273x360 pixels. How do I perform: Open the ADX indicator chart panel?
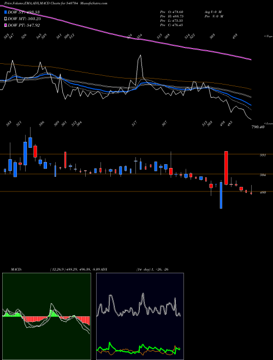(140, 316)
